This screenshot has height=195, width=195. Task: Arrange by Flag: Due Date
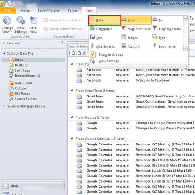point(167,29)
